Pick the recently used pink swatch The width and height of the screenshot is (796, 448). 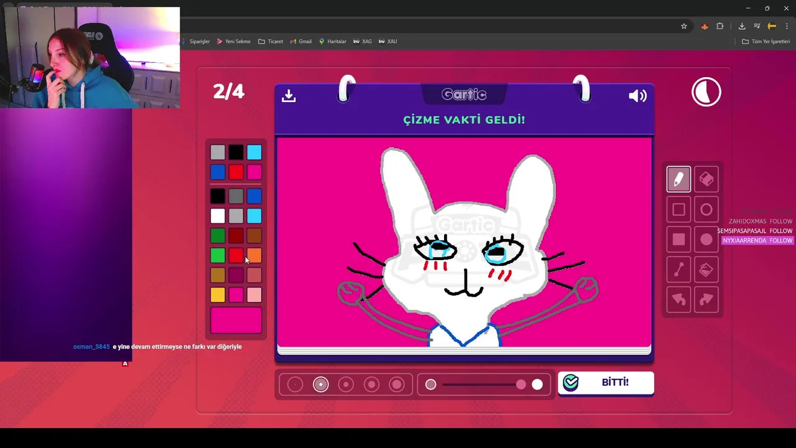click(254, 172)
